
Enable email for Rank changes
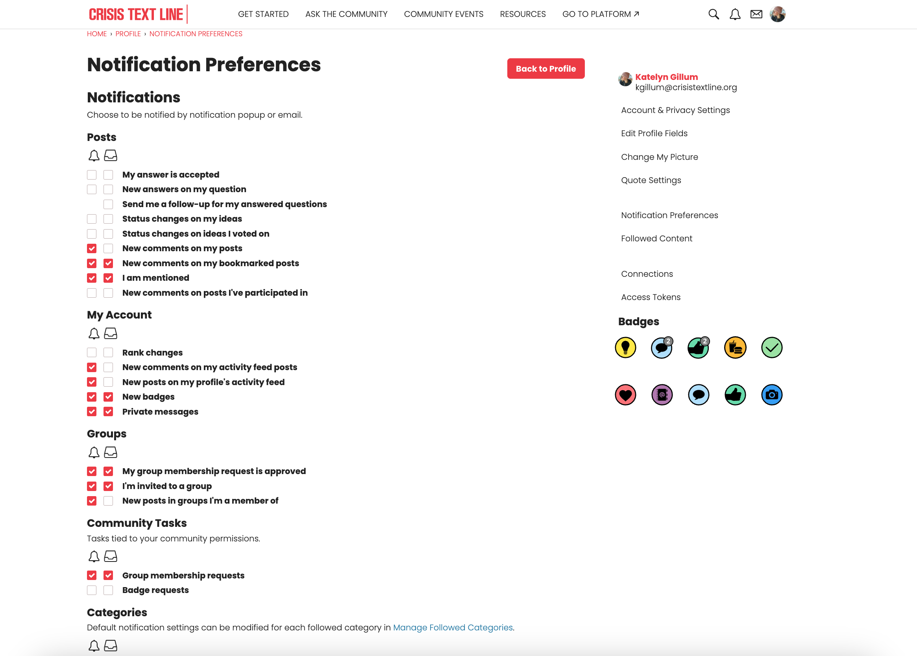point(108,353)
